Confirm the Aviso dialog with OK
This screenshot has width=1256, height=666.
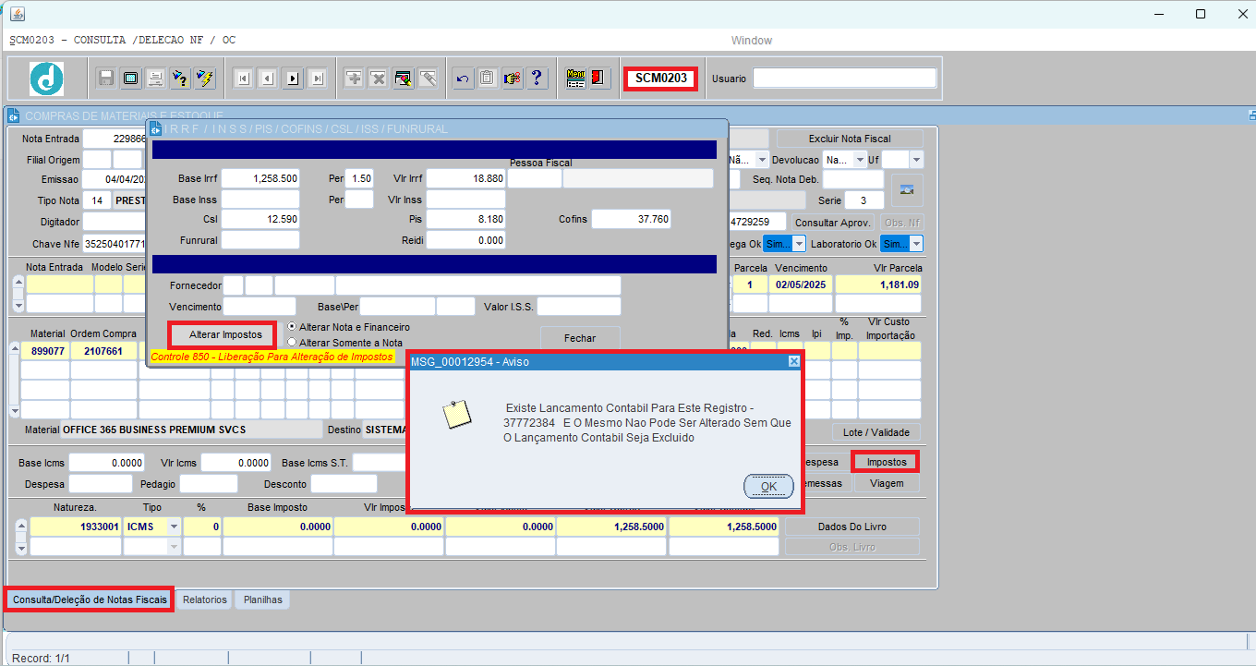click(x=768, y=486)
